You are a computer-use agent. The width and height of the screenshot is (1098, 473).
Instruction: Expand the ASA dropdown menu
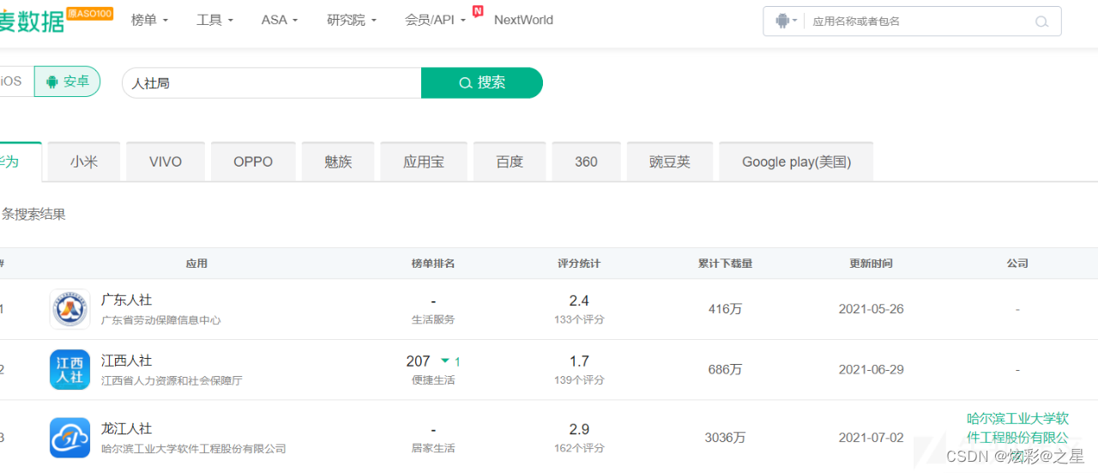(x=280, y=20)
